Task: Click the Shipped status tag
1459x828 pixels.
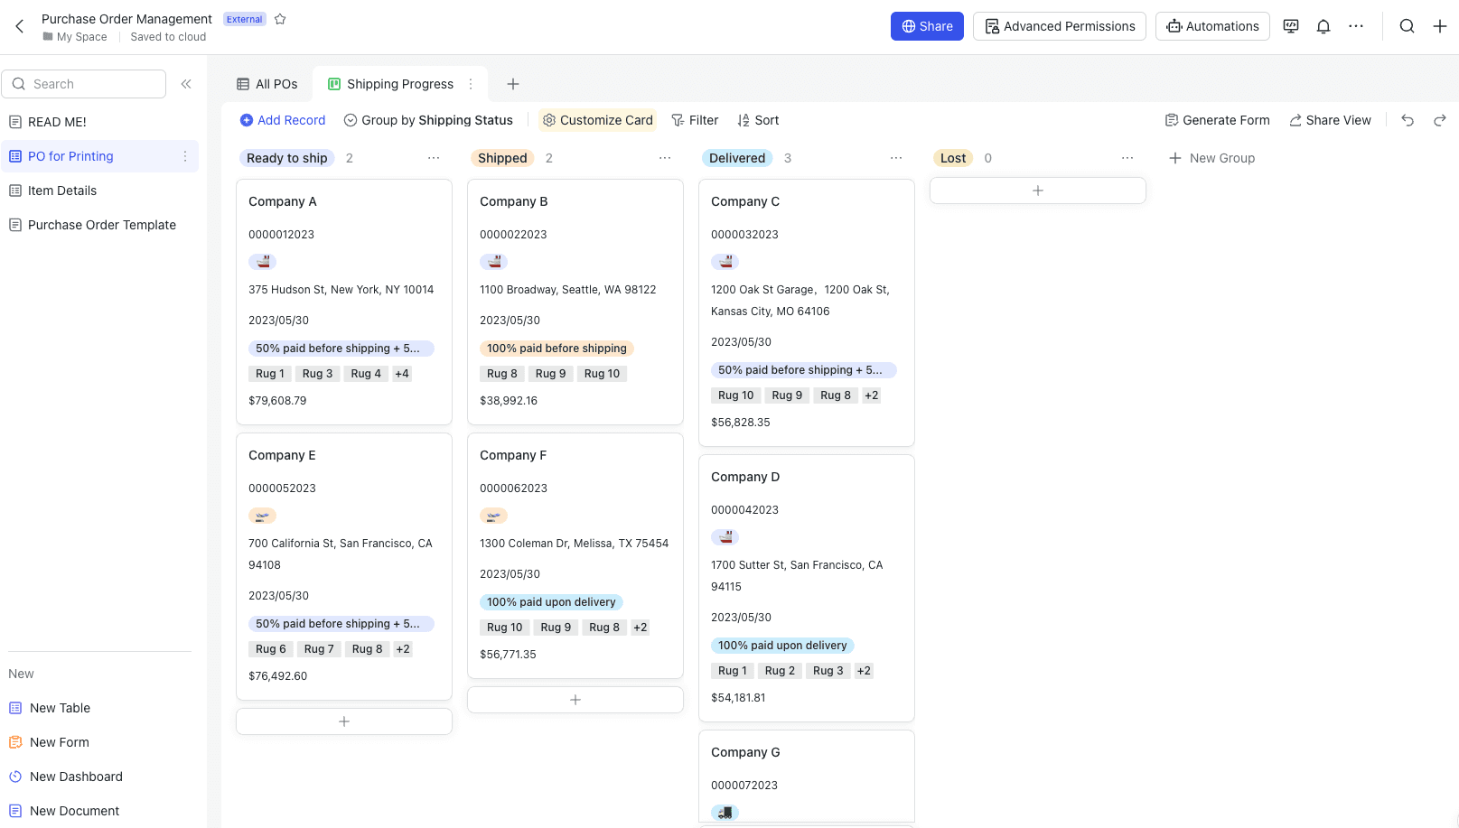Action: (502, 158)
